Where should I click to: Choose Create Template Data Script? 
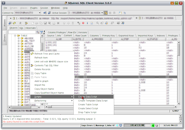click(94, 101)
